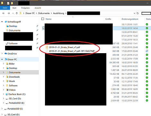
Task: Click the sync pending status icon
Action: tap(147, 51)
